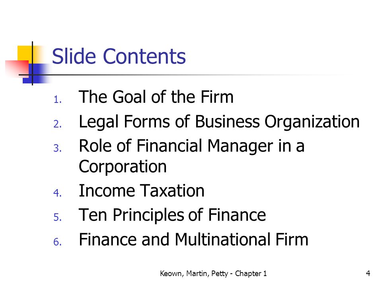Click the blue square graphic

37,73
